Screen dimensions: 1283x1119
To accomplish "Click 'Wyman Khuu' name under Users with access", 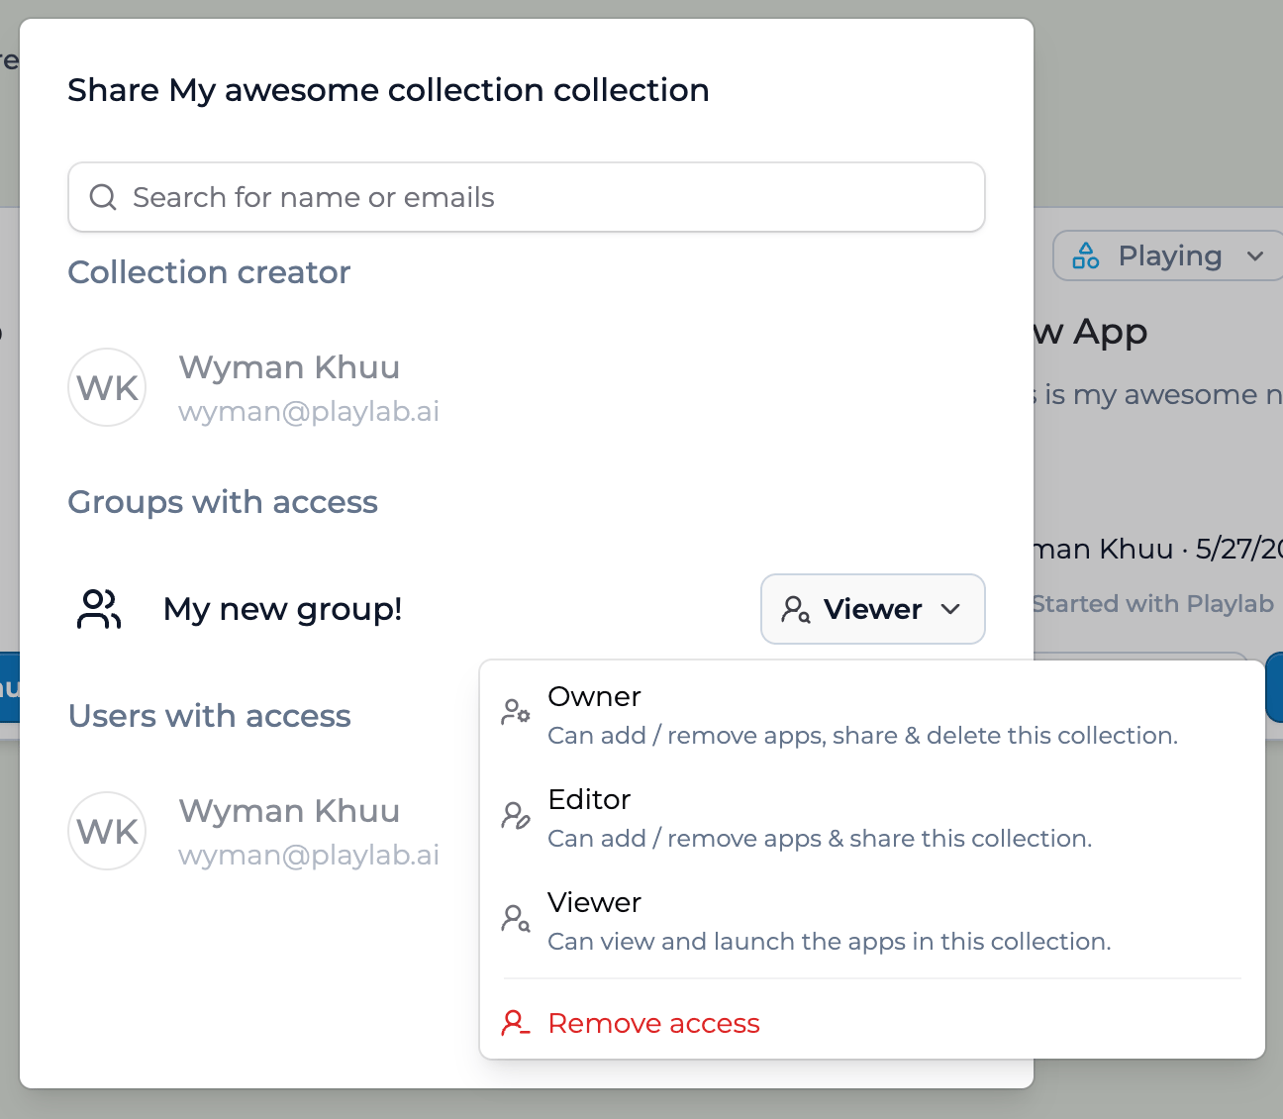I will pyautogui.click(x=289, y=811).
